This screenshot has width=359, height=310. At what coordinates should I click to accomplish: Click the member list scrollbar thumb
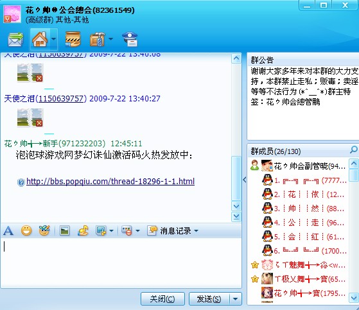[354, 175]
